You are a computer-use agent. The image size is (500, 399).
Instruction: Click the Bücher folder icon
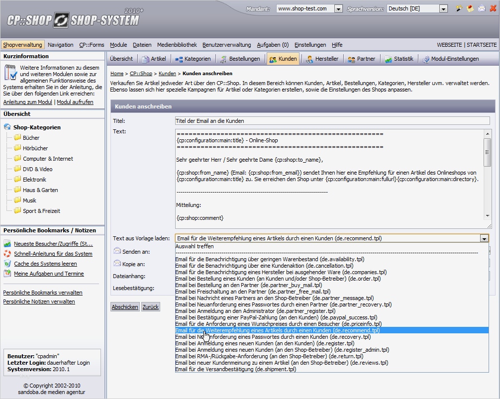[17, 137]
